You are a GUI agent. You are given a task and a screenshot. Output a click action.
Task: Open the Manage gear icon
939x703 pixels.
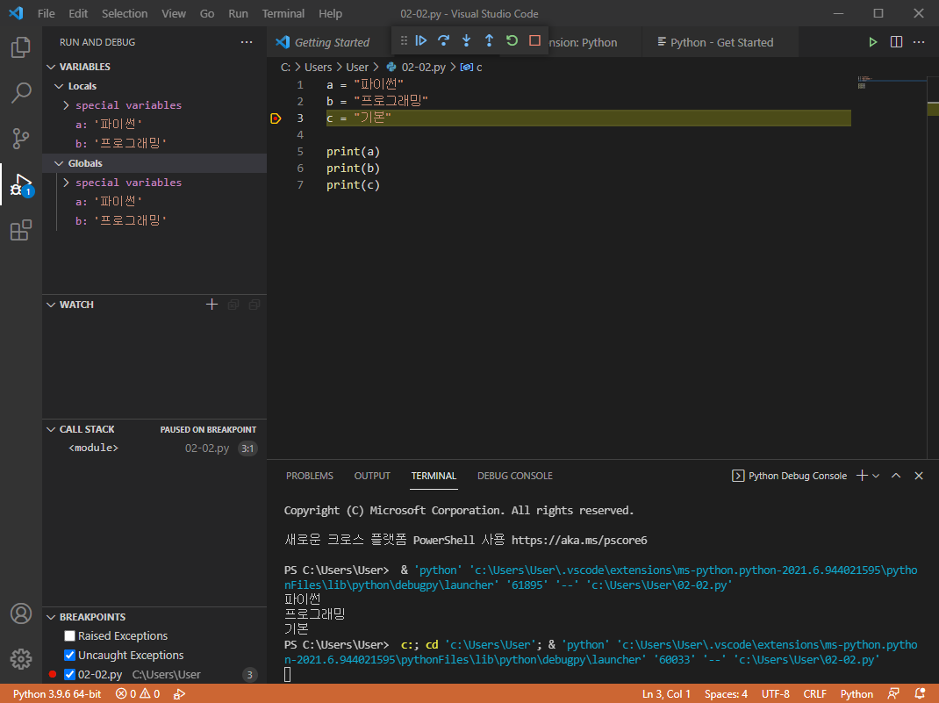pyautogui.click(x=21, y=659)
